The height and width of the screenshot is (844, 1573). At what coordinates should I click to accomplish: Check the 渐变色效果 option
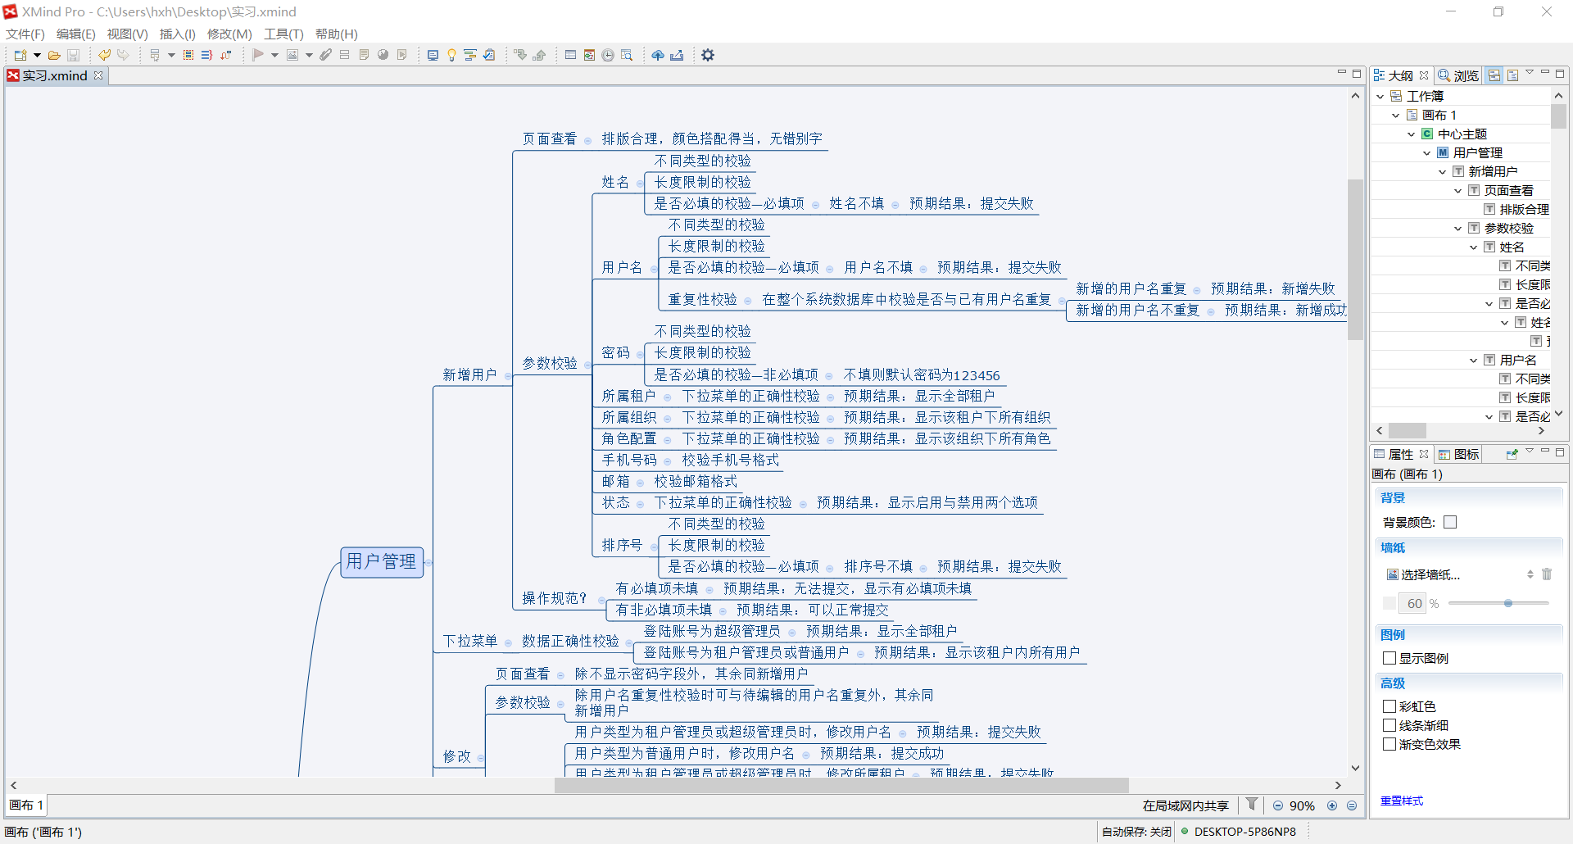point(1389,744)
